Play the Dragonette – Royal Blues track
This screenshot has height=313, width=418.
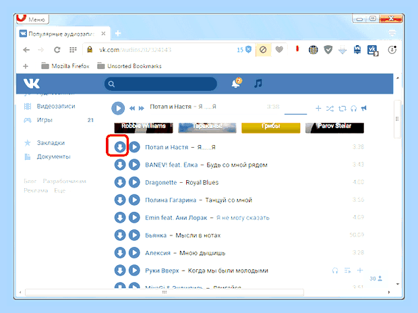coord(134,182)
